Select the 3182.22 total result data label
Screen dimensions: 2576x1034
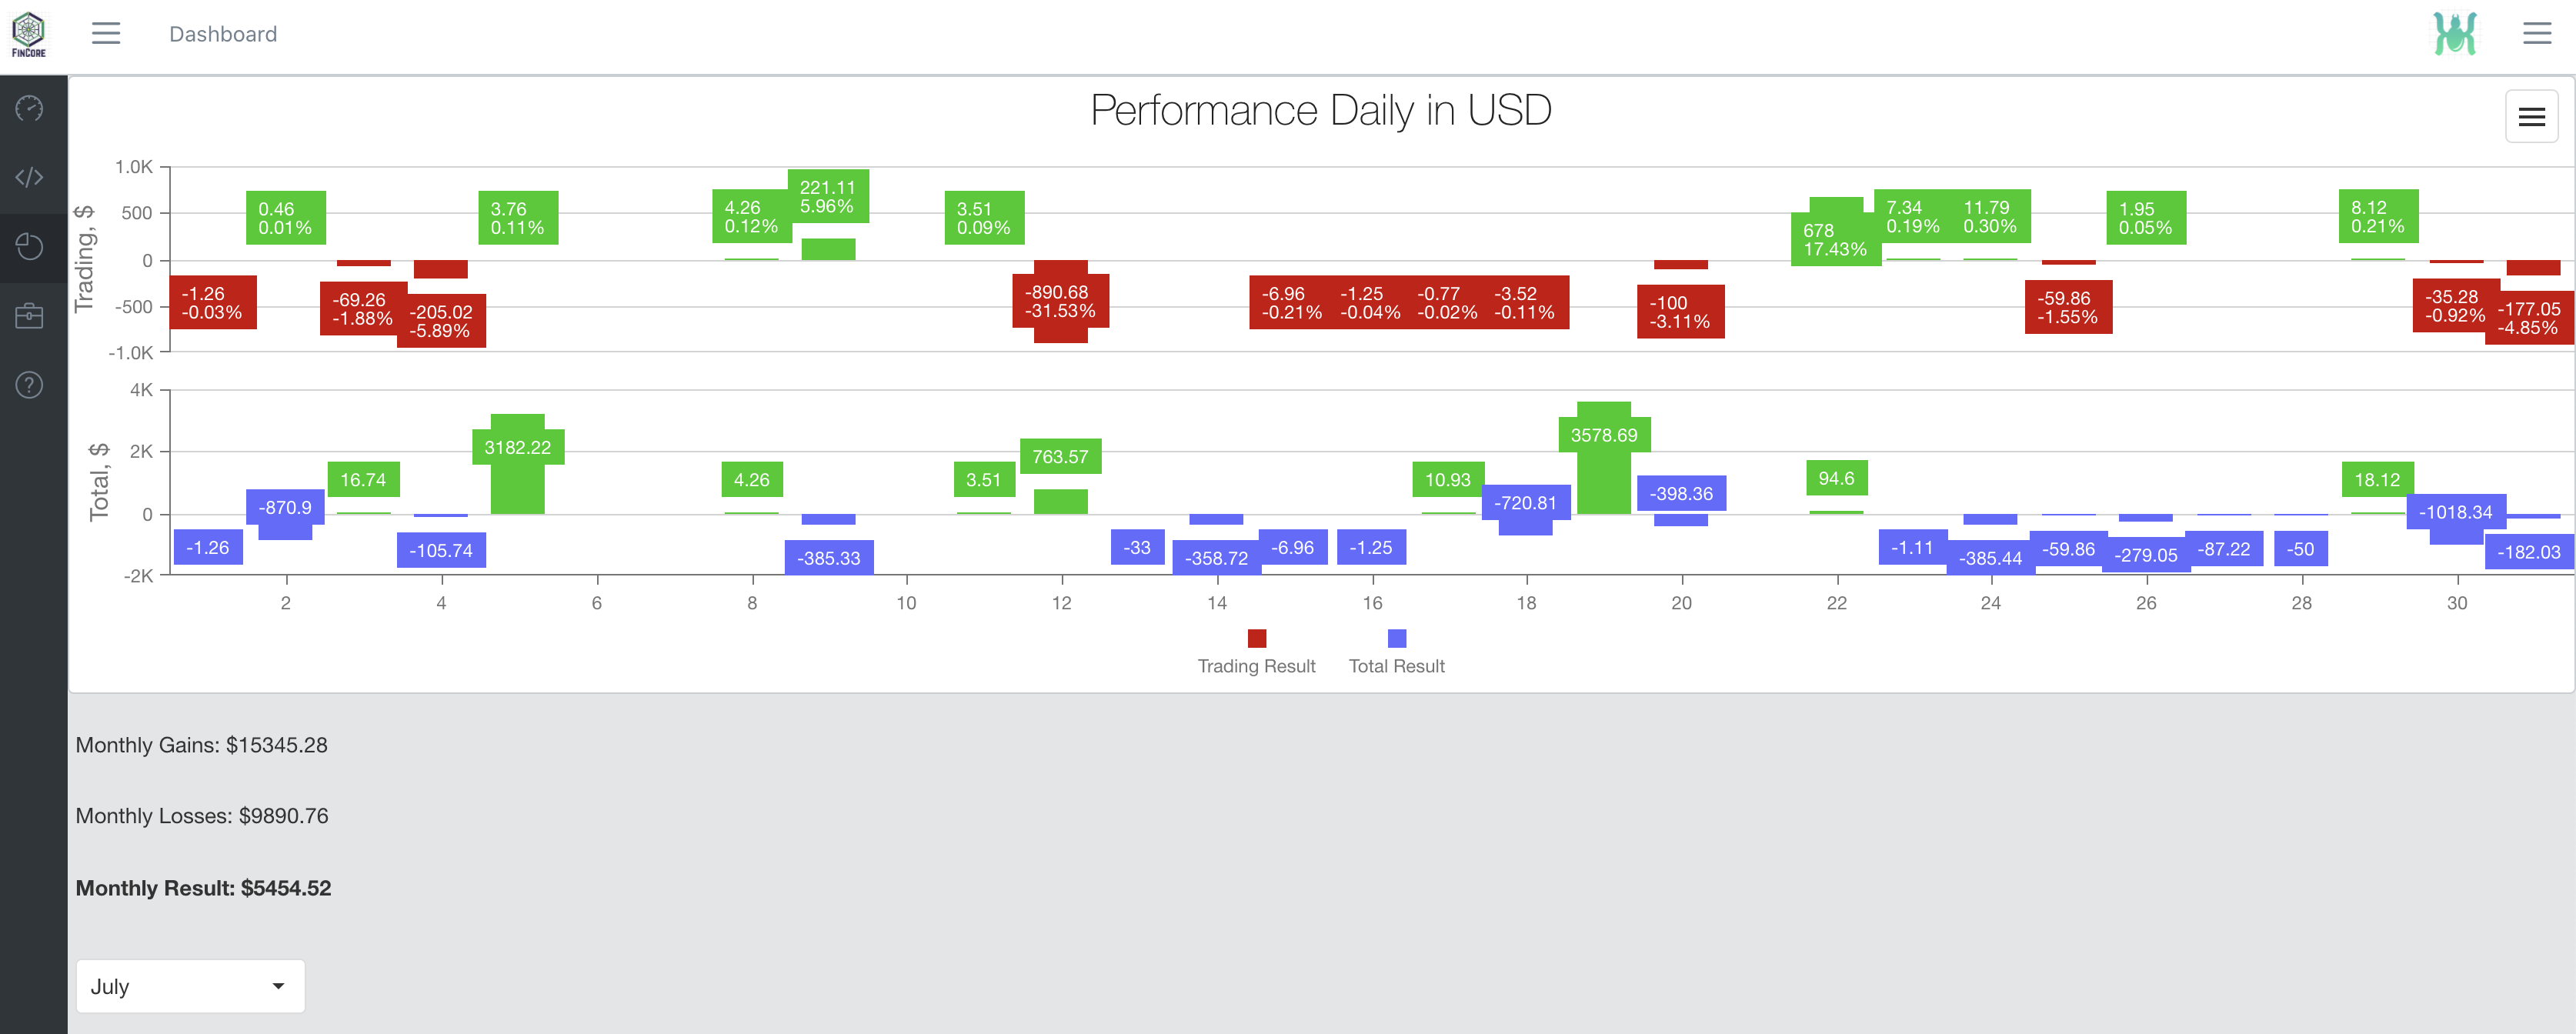pyautogui.click(x=518, y=447)
